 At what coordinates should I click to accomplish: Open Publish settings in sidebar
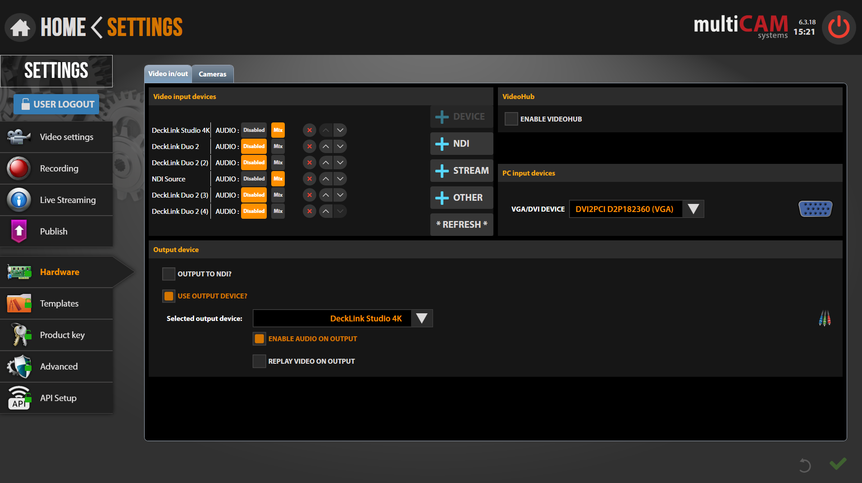pyautogui.click(x=56, y=231)
